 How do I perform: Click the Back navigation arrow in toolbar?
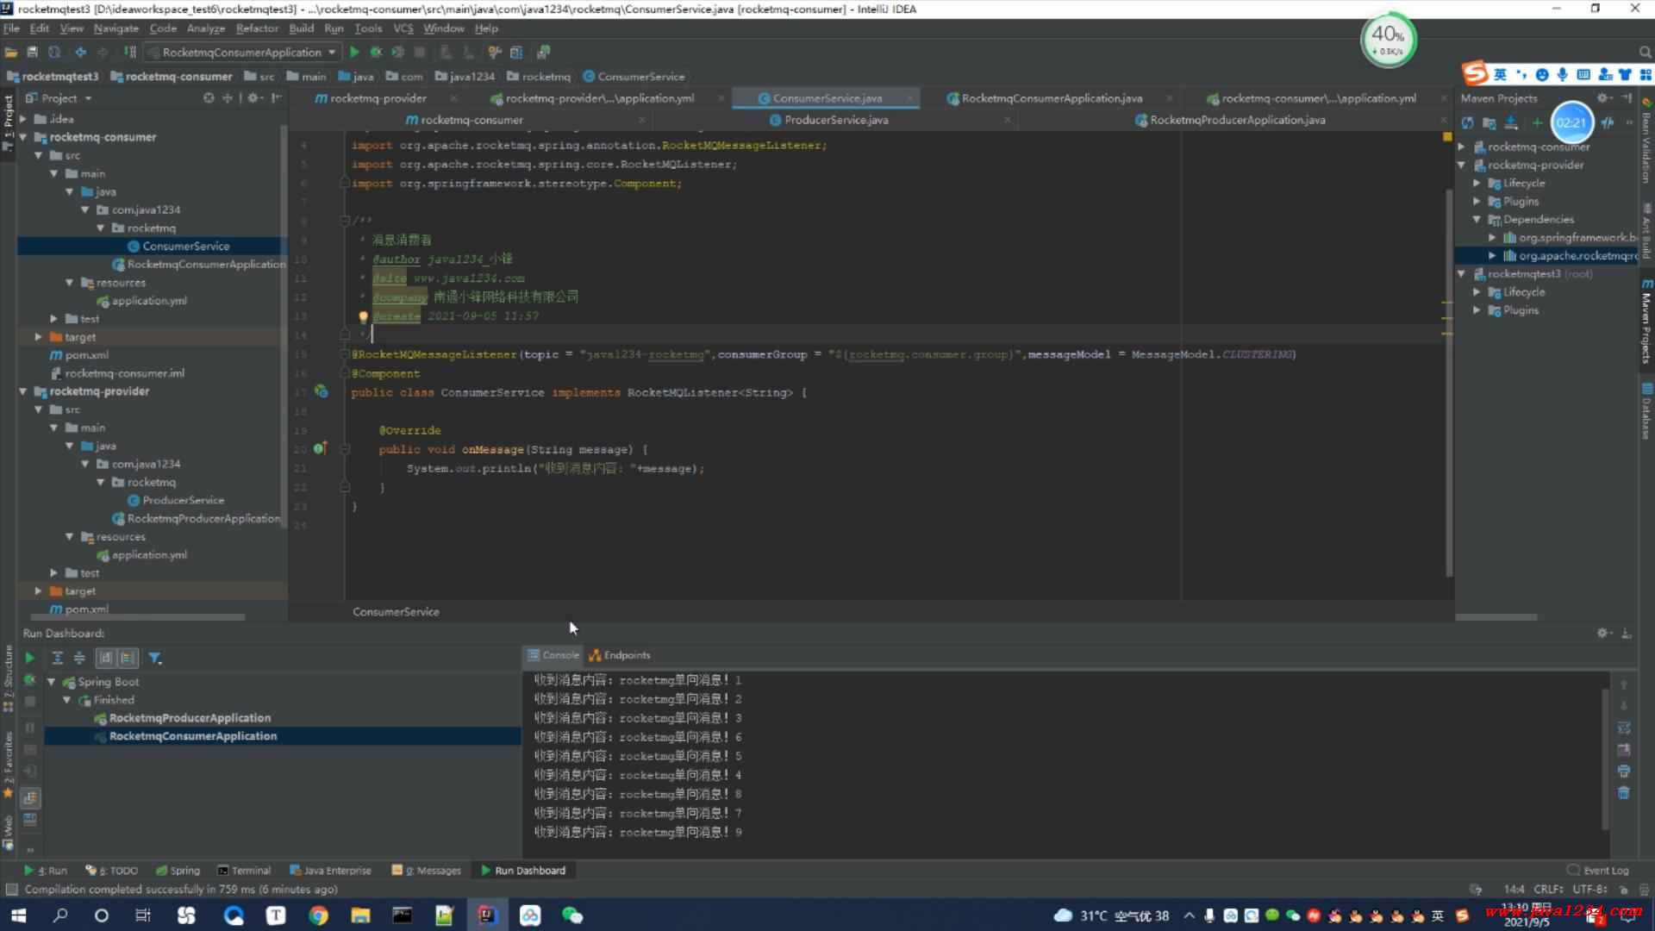(80, 52)
